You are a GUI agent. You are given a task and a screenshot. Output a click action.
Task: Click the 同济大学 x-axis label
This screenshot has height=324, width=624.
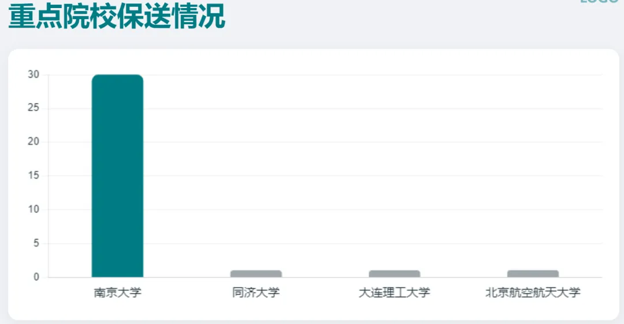pos(256,292)
